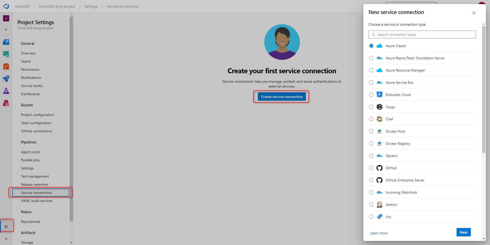Select Bitbucket Cloud radio button
490x245 pixels.
[371, 95]
